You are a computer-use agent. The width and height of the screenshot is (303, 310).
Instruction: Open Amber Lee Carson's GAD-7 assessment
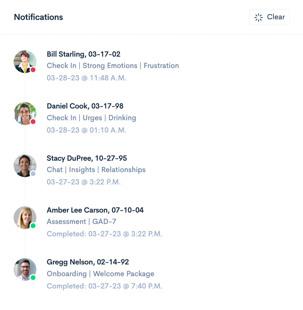pyautogui.click(x=82, y=221)
